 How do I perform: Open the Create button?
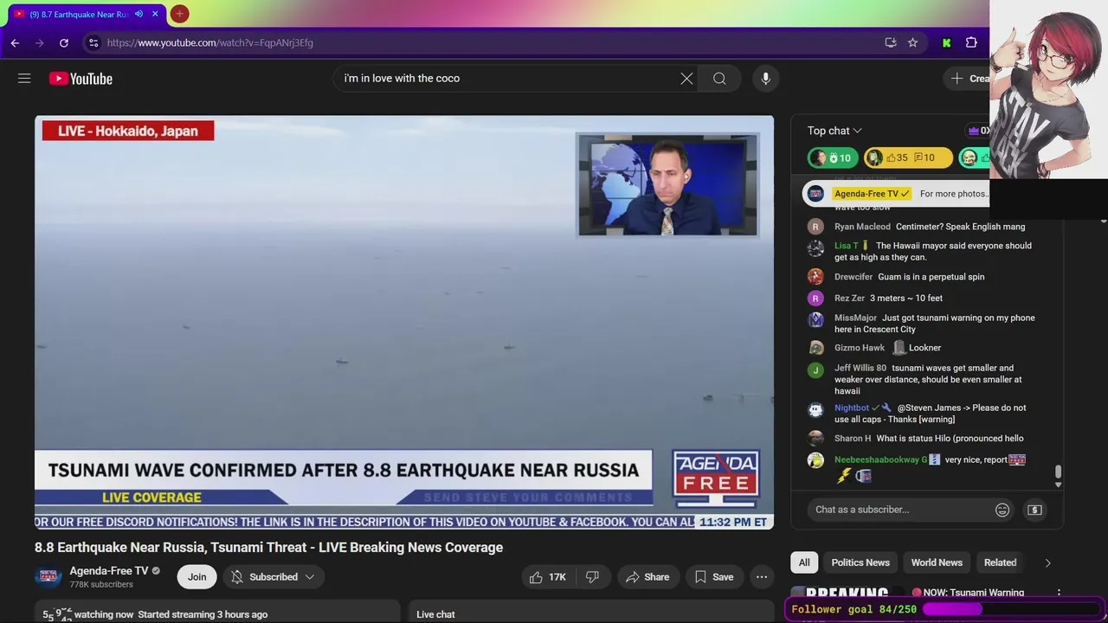point(969,79)
